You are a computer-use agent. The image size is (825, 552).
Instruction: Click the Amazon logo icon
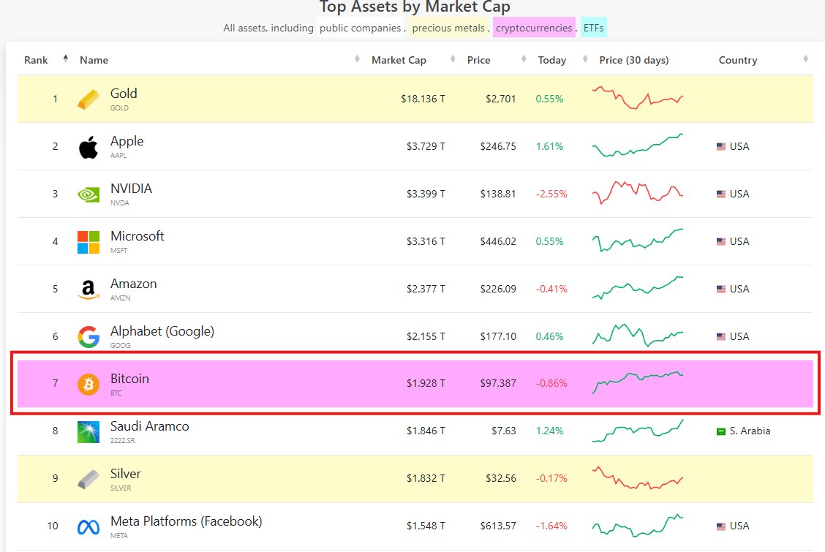88,290
